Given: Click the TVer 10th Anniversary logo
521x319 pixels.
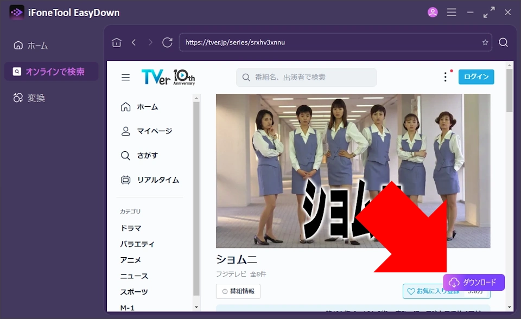Looking at the screenshot, I should (168, 77).
